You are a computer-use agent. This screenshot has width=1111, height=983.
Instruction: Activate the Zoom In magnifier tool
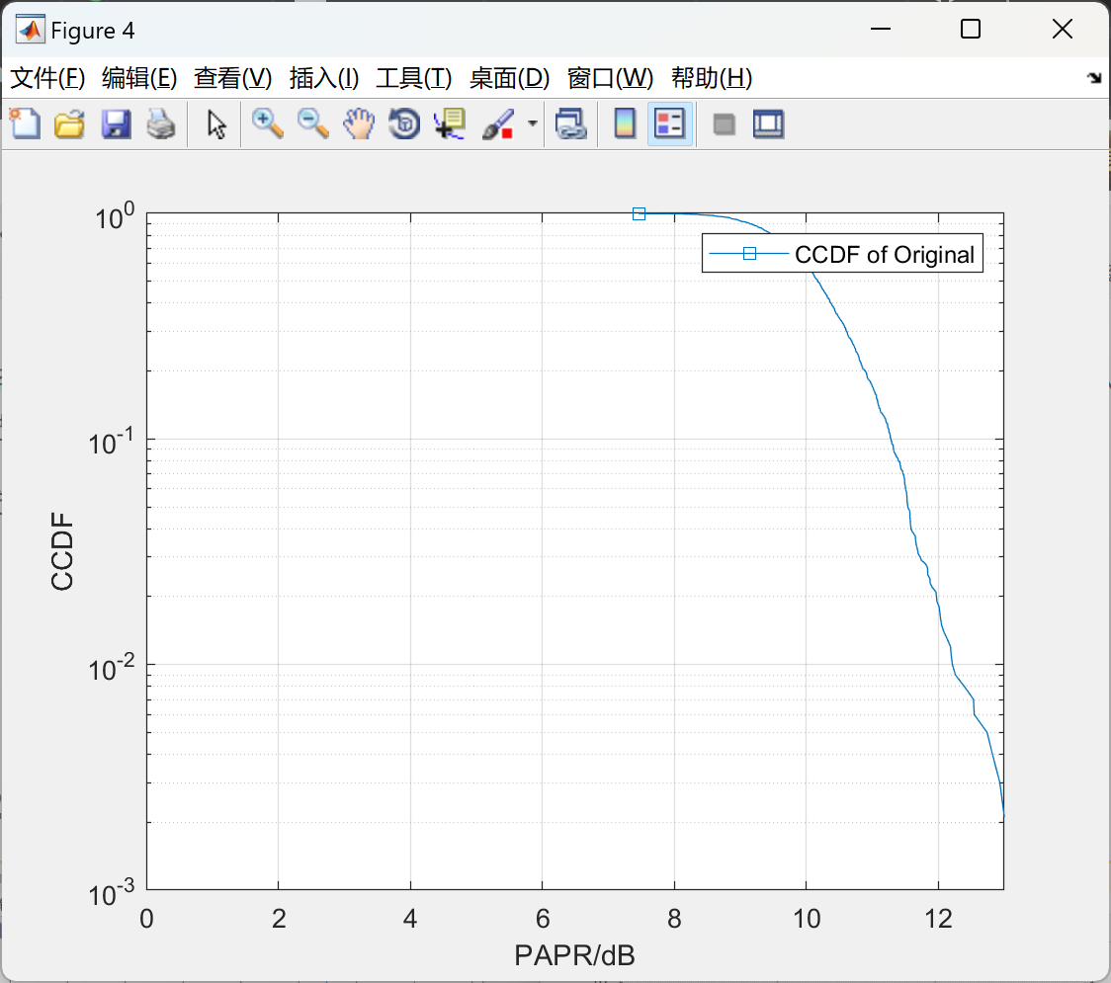pyautogui.click(x=268, y=123)
